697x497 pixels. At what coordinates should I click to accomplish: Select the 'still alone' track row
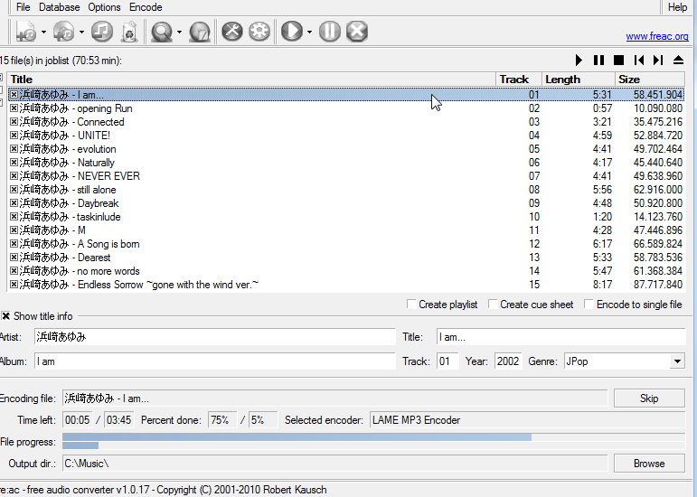[346, 190]
